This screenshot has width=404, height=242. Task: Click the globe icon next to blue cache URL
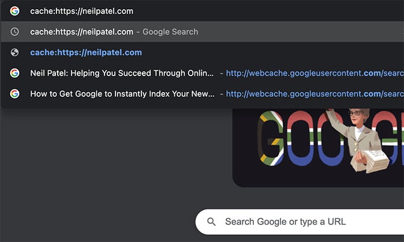point(14,52)
